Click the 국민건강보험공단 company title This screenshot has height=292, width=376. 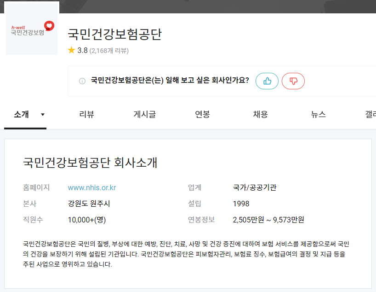tap(115, 34)
